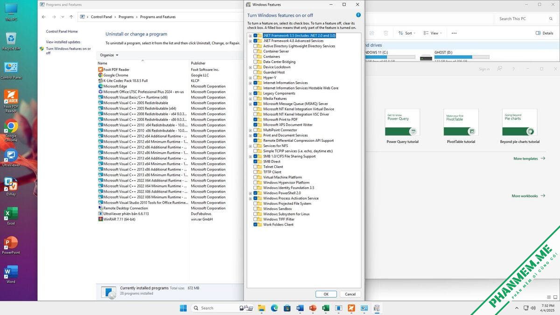
Task: Confirm with the OK button
Action: (x=326, y=294)
